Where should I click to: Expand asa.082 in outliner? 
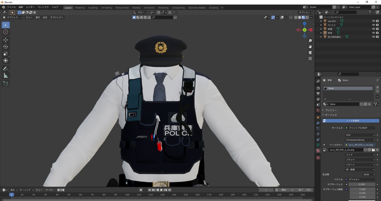[x=321, y=21]
